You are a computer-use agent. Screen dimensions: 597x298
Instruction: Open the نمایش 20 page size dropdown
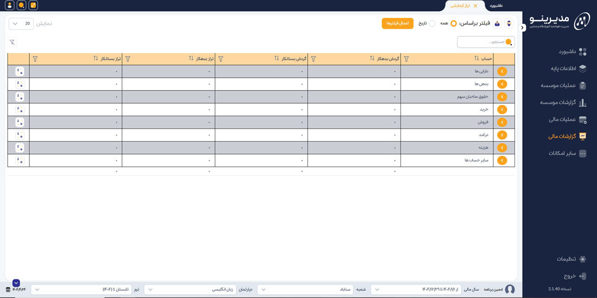[x=21, y=23]
